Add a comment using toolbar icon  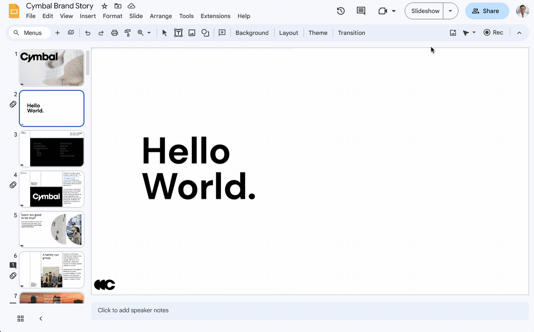click(222, 33)
